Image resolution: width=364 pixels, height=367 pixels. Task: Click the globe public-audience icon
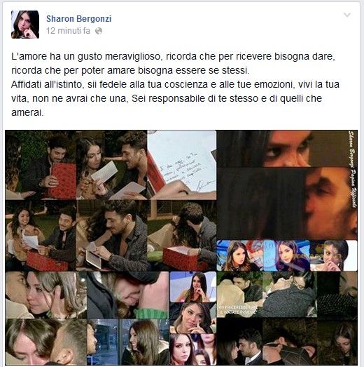pyautogui.click(x=99, y=31)
